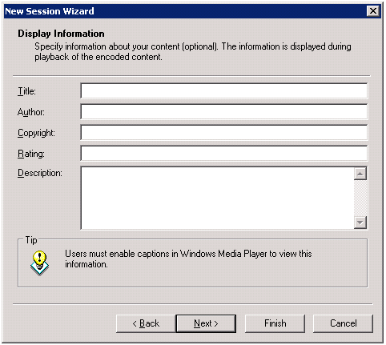Click the Description: field label

[x=40, y=173]
